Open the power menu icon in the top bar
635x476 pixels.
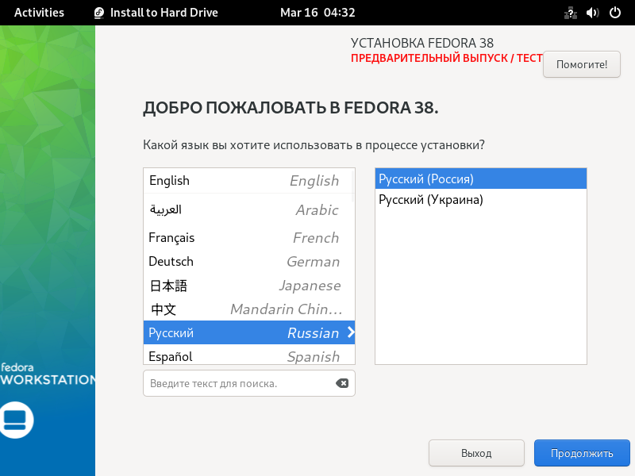click(x=614, y=13)
